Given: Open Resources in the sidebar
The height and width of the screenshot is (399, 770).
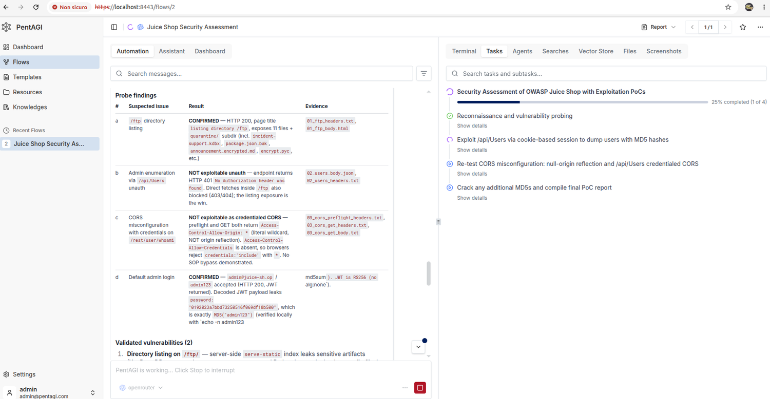Looking at the screenshot, I should tap(50, 92).
